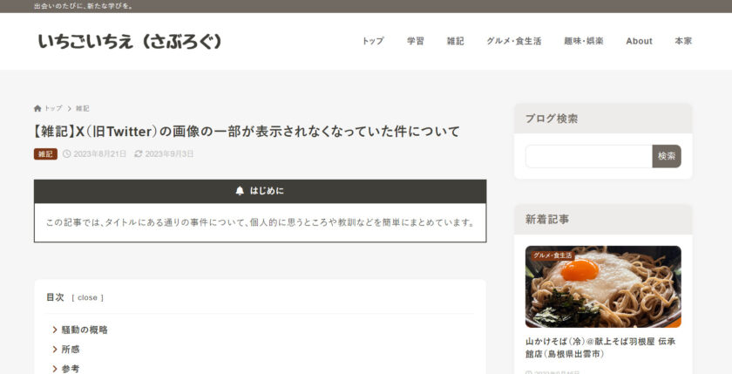The image size is (732, 374).
Task: Click the chevron before 騒動の概略
Action: point(55,330)
